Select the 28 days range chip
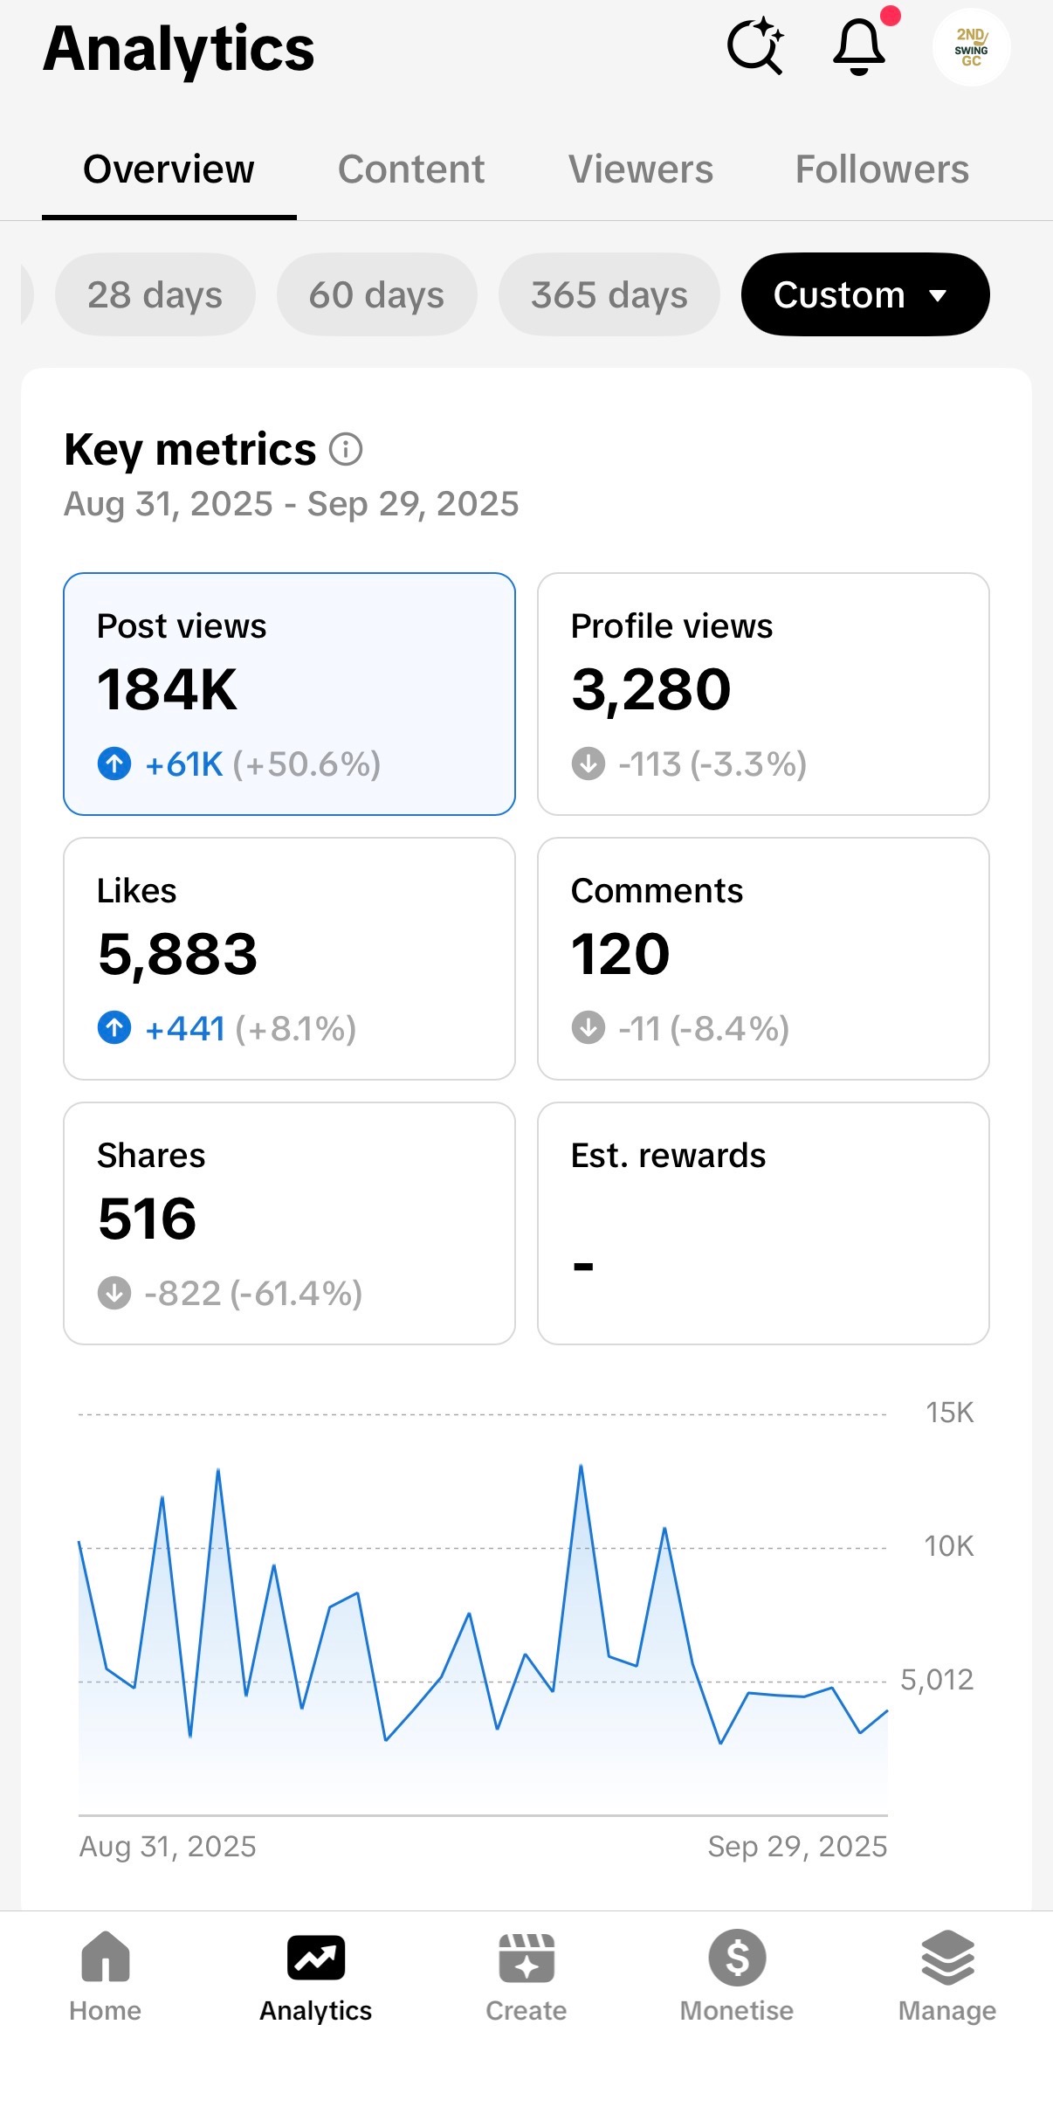The width and height of the screenshot is (1053, 2128). pos(155,295)
